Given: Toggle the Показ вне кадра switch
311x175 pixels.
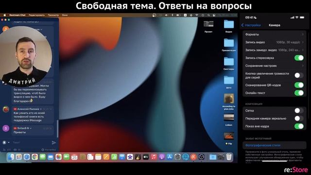Looking at the screenshot, I should (299, 126).
